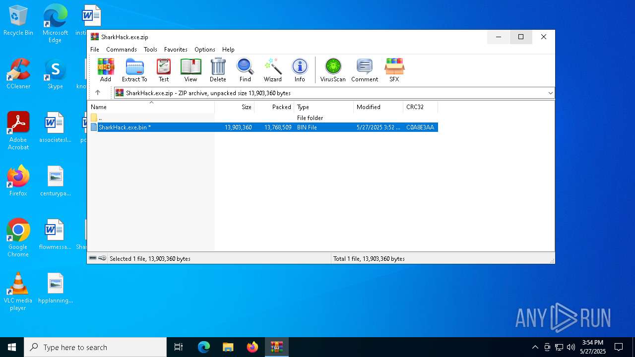Open the associatesl Word document on desktop
Image resolution: width=635 pixels, height=357 pixels.
[x=55, y=128]
